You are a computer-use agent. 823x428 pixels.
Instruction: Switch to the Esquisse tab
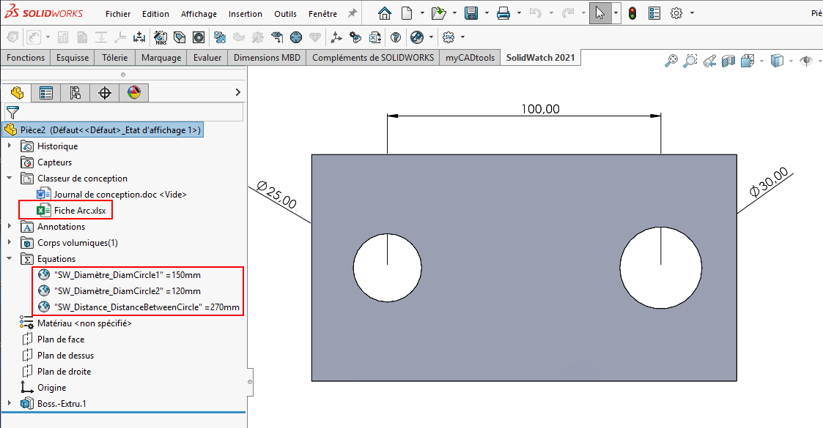73,58
